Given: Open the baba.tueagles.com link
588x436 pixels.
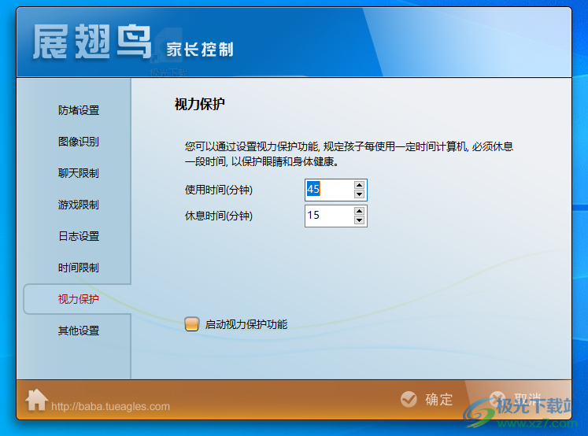Looking at the screenshot, I should (110, 407).
